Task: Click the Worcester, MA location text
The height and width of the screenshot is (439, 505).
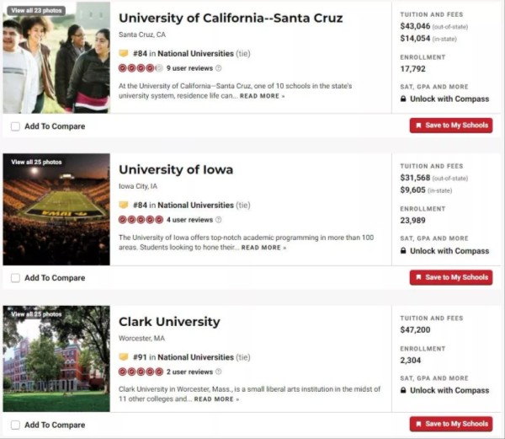Action: pos(141,339)
